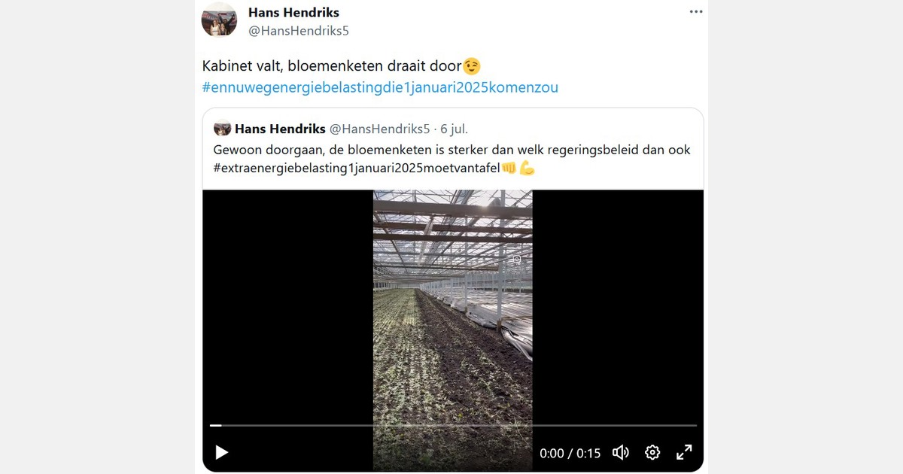The width and height of the screenshot is (903, 474).
Task: Mute the video volume
Action: pos(621,452)
